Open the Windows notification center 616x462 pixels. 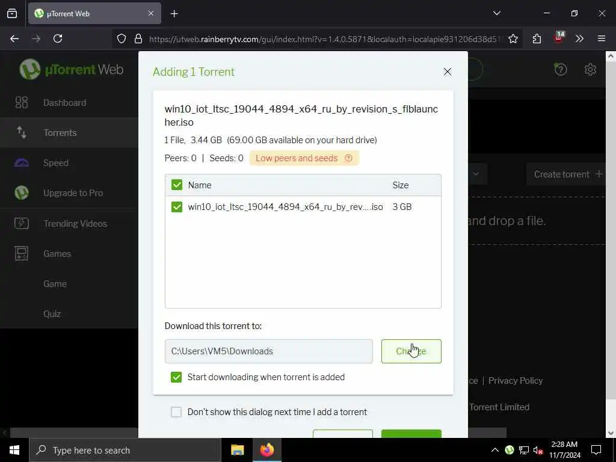596,450
